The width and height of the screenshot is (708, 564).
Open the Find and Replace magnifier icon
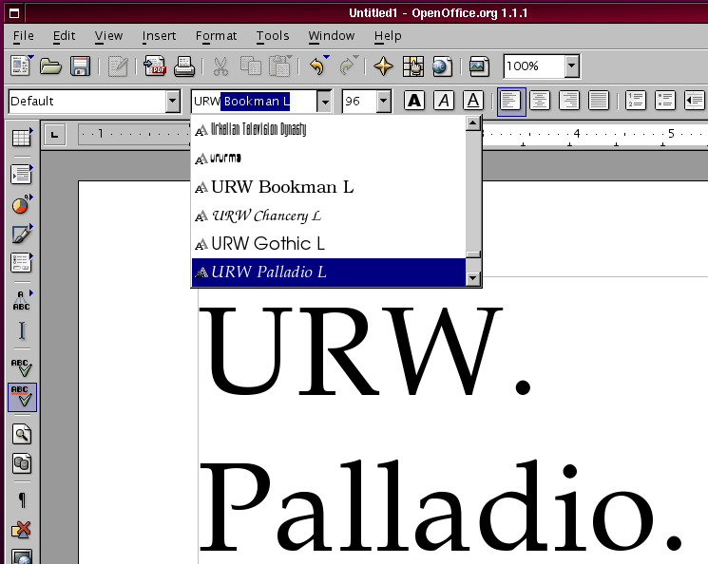(x=22, y=435)
